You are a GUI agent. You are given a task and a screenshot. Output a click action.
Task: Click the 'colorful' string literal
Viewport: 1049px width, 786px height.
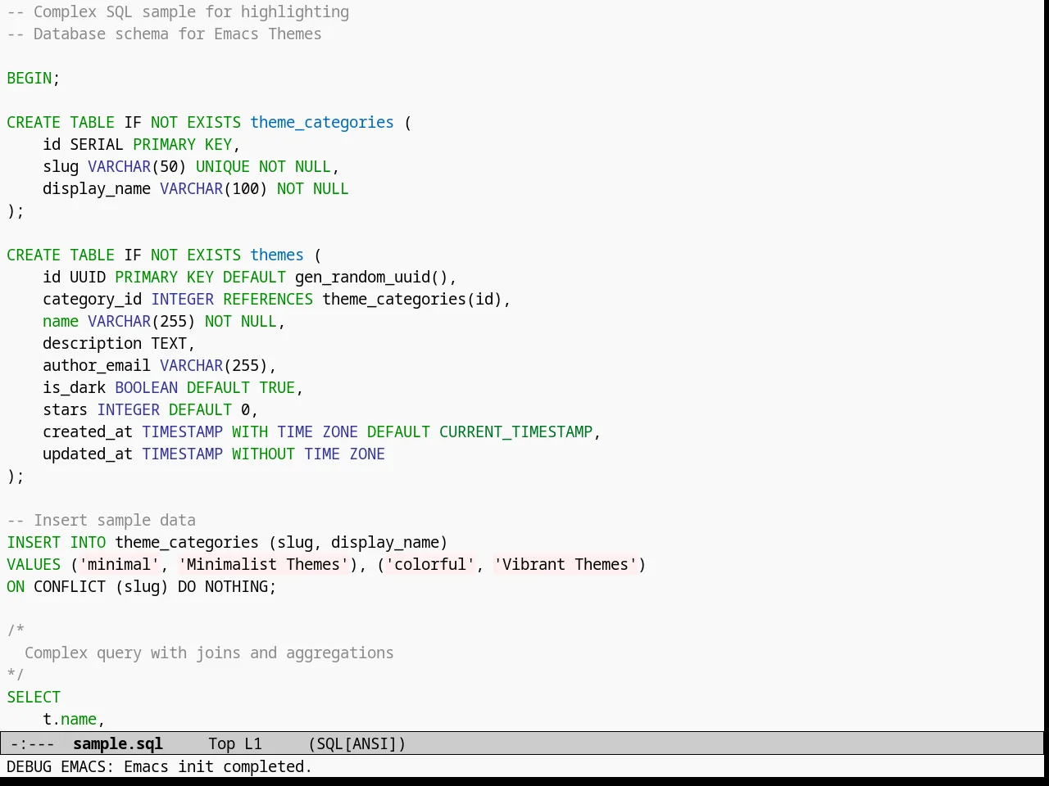pyautogui.click(x=430, y=564)
